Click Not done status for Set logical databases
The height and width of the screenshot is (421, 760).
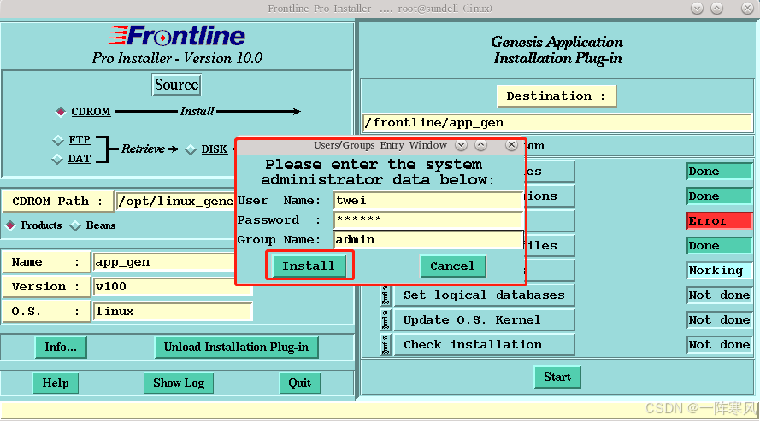point(719,295)
